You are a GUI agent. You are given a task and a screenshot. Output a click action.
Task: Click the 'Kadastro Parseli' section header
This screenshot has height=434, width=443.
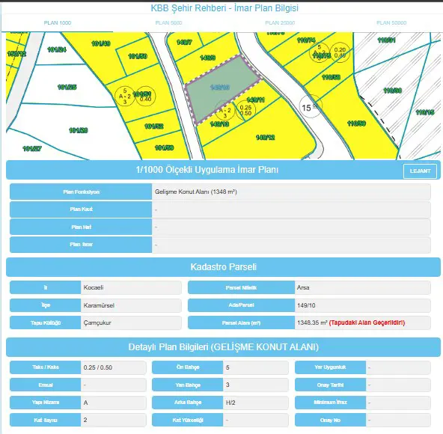pyautogui.click(x=223, y=267)
